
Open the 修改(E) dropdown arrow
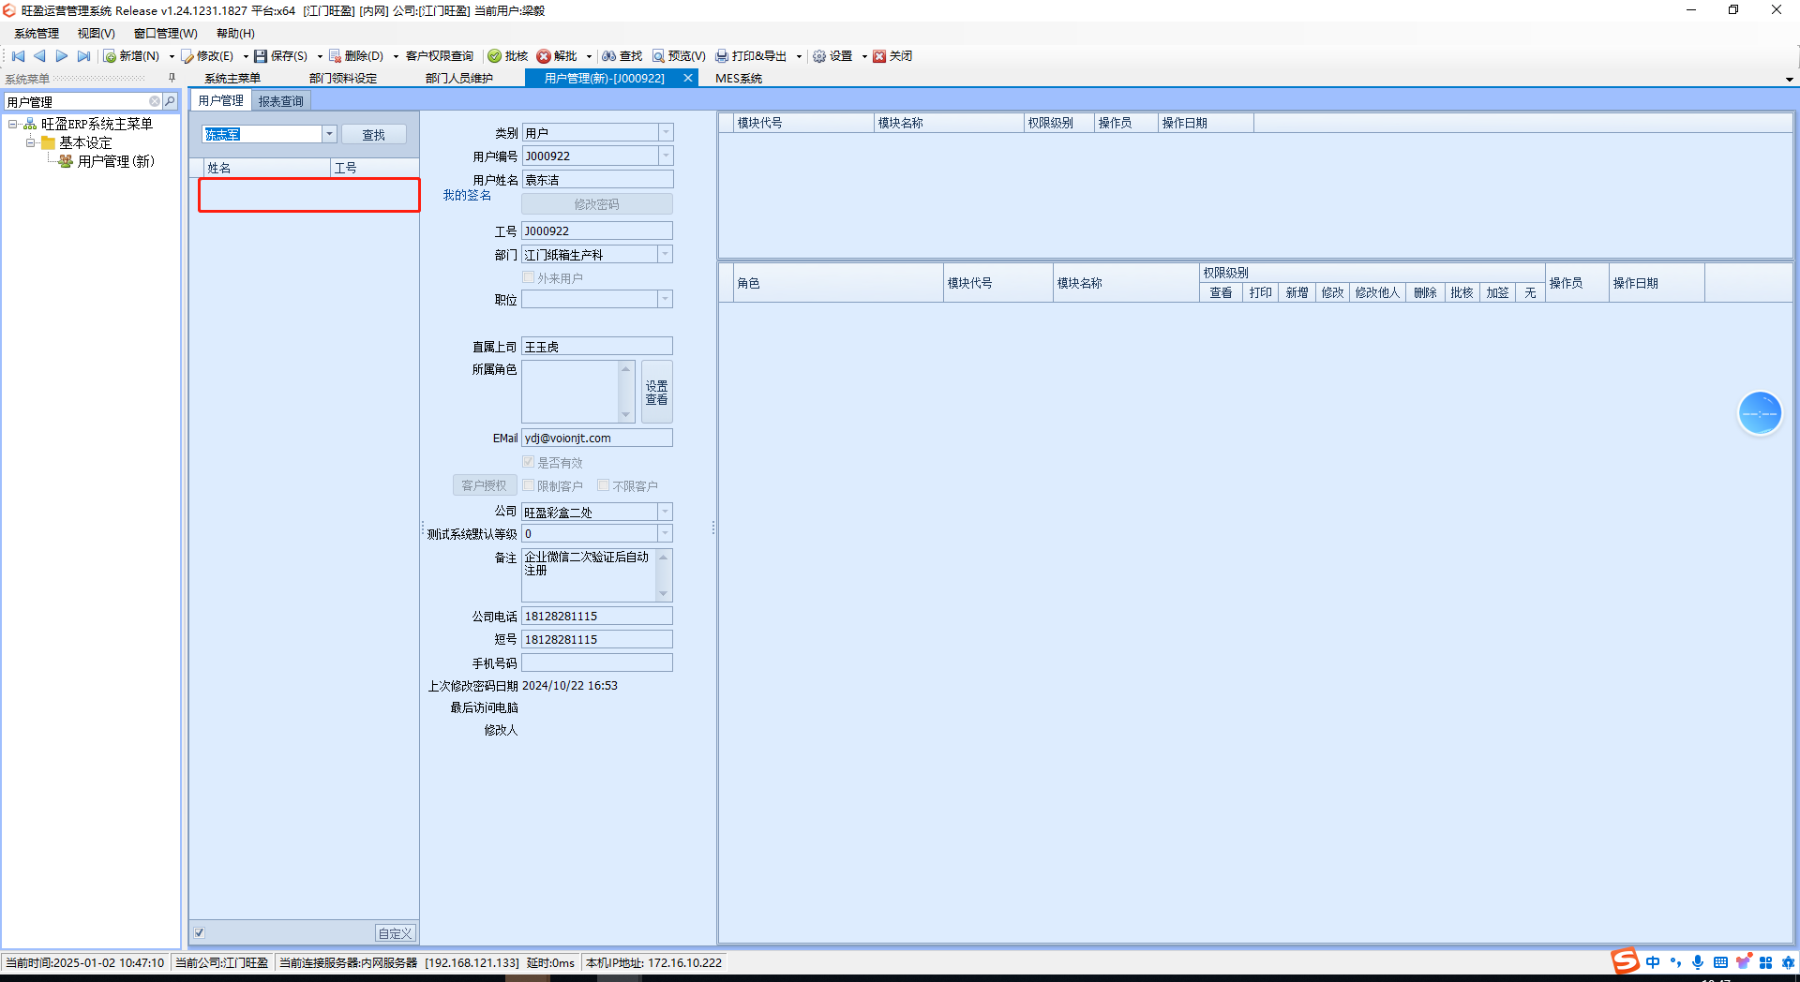246,56
